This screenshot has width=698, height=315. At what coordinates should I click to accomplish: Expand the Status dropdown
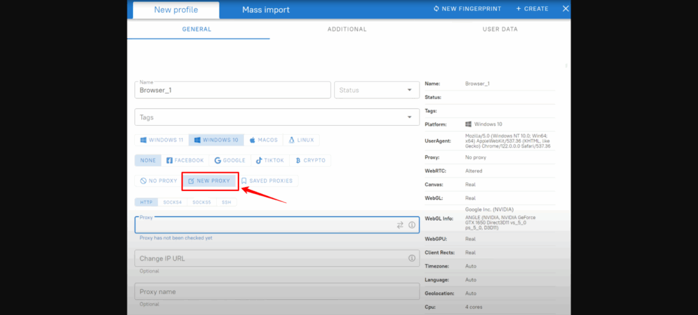click(377, 90)
